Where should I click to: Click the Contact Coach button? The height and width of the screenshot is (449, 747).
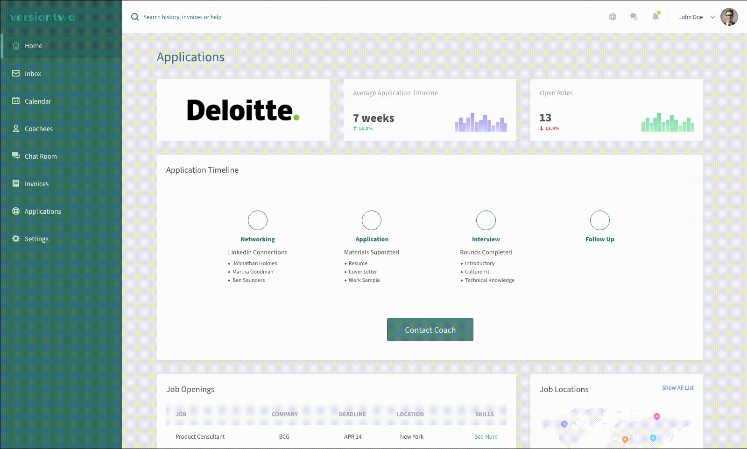430,330
